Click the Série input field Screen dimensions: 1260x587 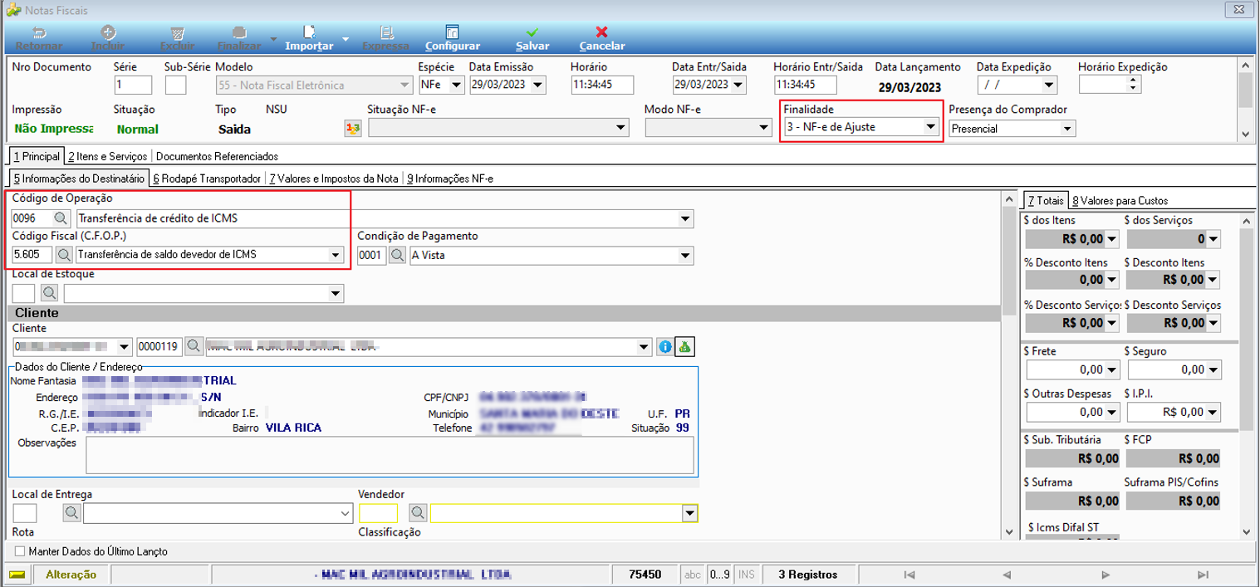point(133,85)
